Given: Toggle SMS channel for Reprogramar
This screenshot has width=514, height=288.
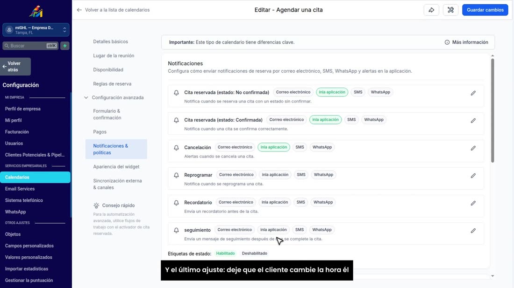Looking at the screenshot, I should coord(301,175).
